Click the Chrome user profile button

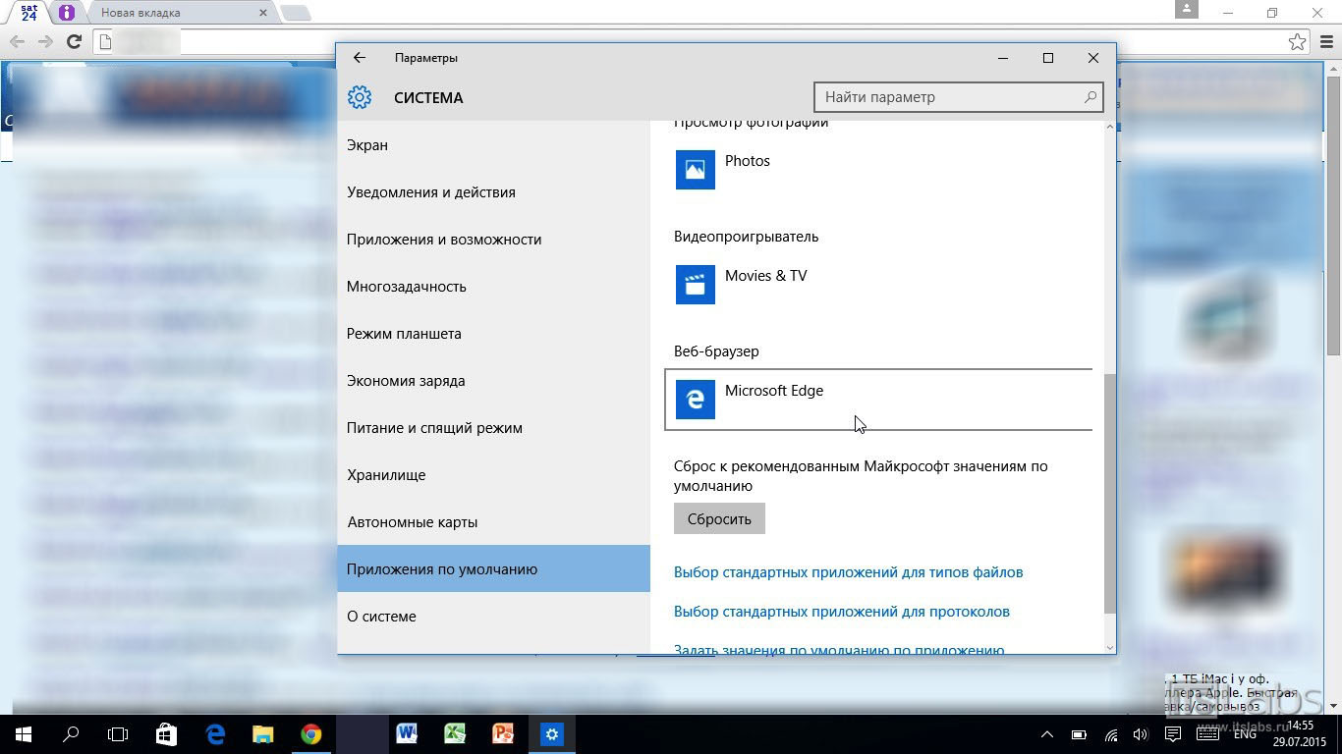1187,9
